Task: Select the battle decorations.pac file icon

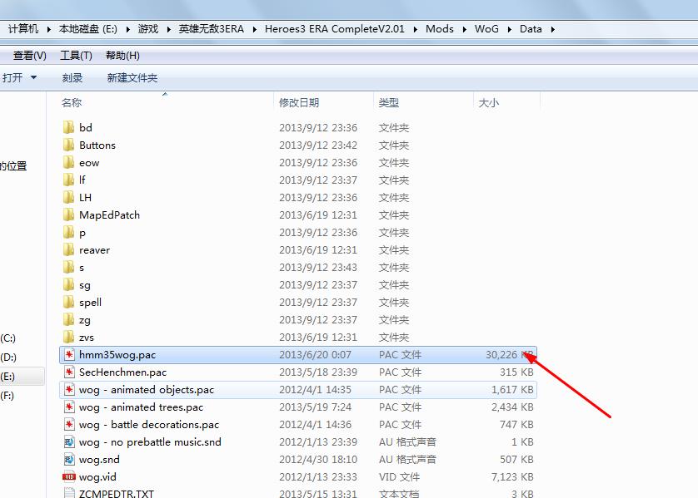Action: (x=69, y=425)
